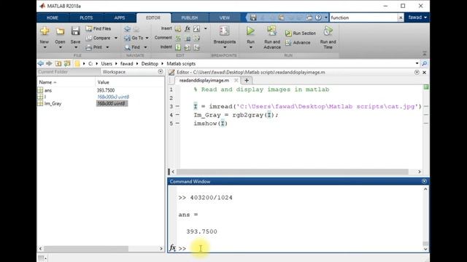The height and width of the screenshot is (262, 467).
Task: Expand the Save dropdown arrow
Action: [76, 47]
